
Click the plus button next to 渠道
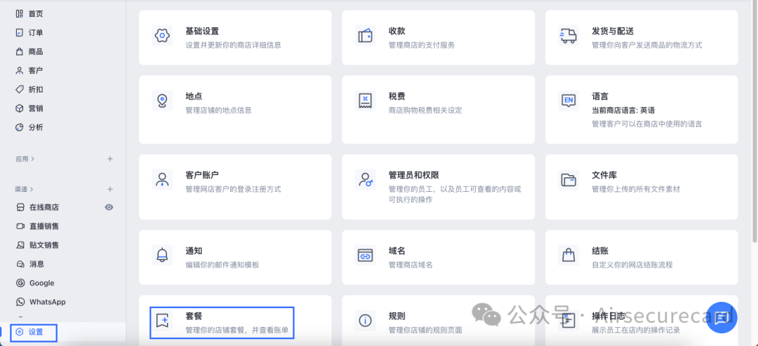[109, 189]
